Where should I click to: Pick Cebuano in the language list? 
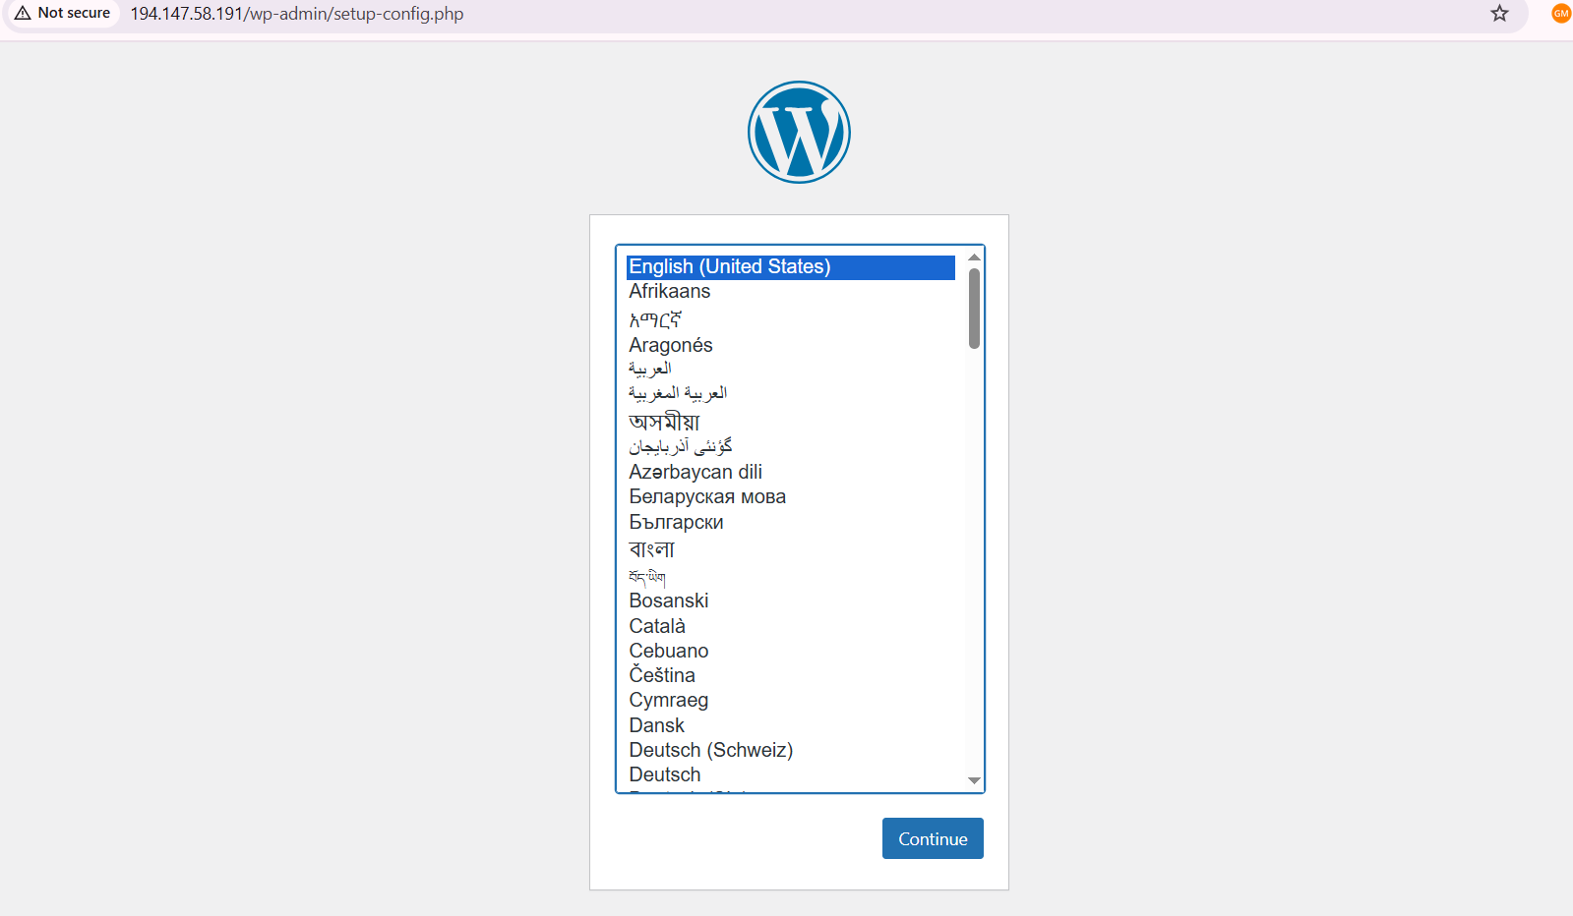point(791,651)
